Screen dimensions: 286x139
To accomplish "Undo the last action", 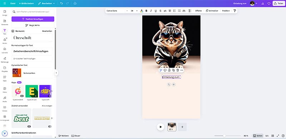I will tap(61, 4).
